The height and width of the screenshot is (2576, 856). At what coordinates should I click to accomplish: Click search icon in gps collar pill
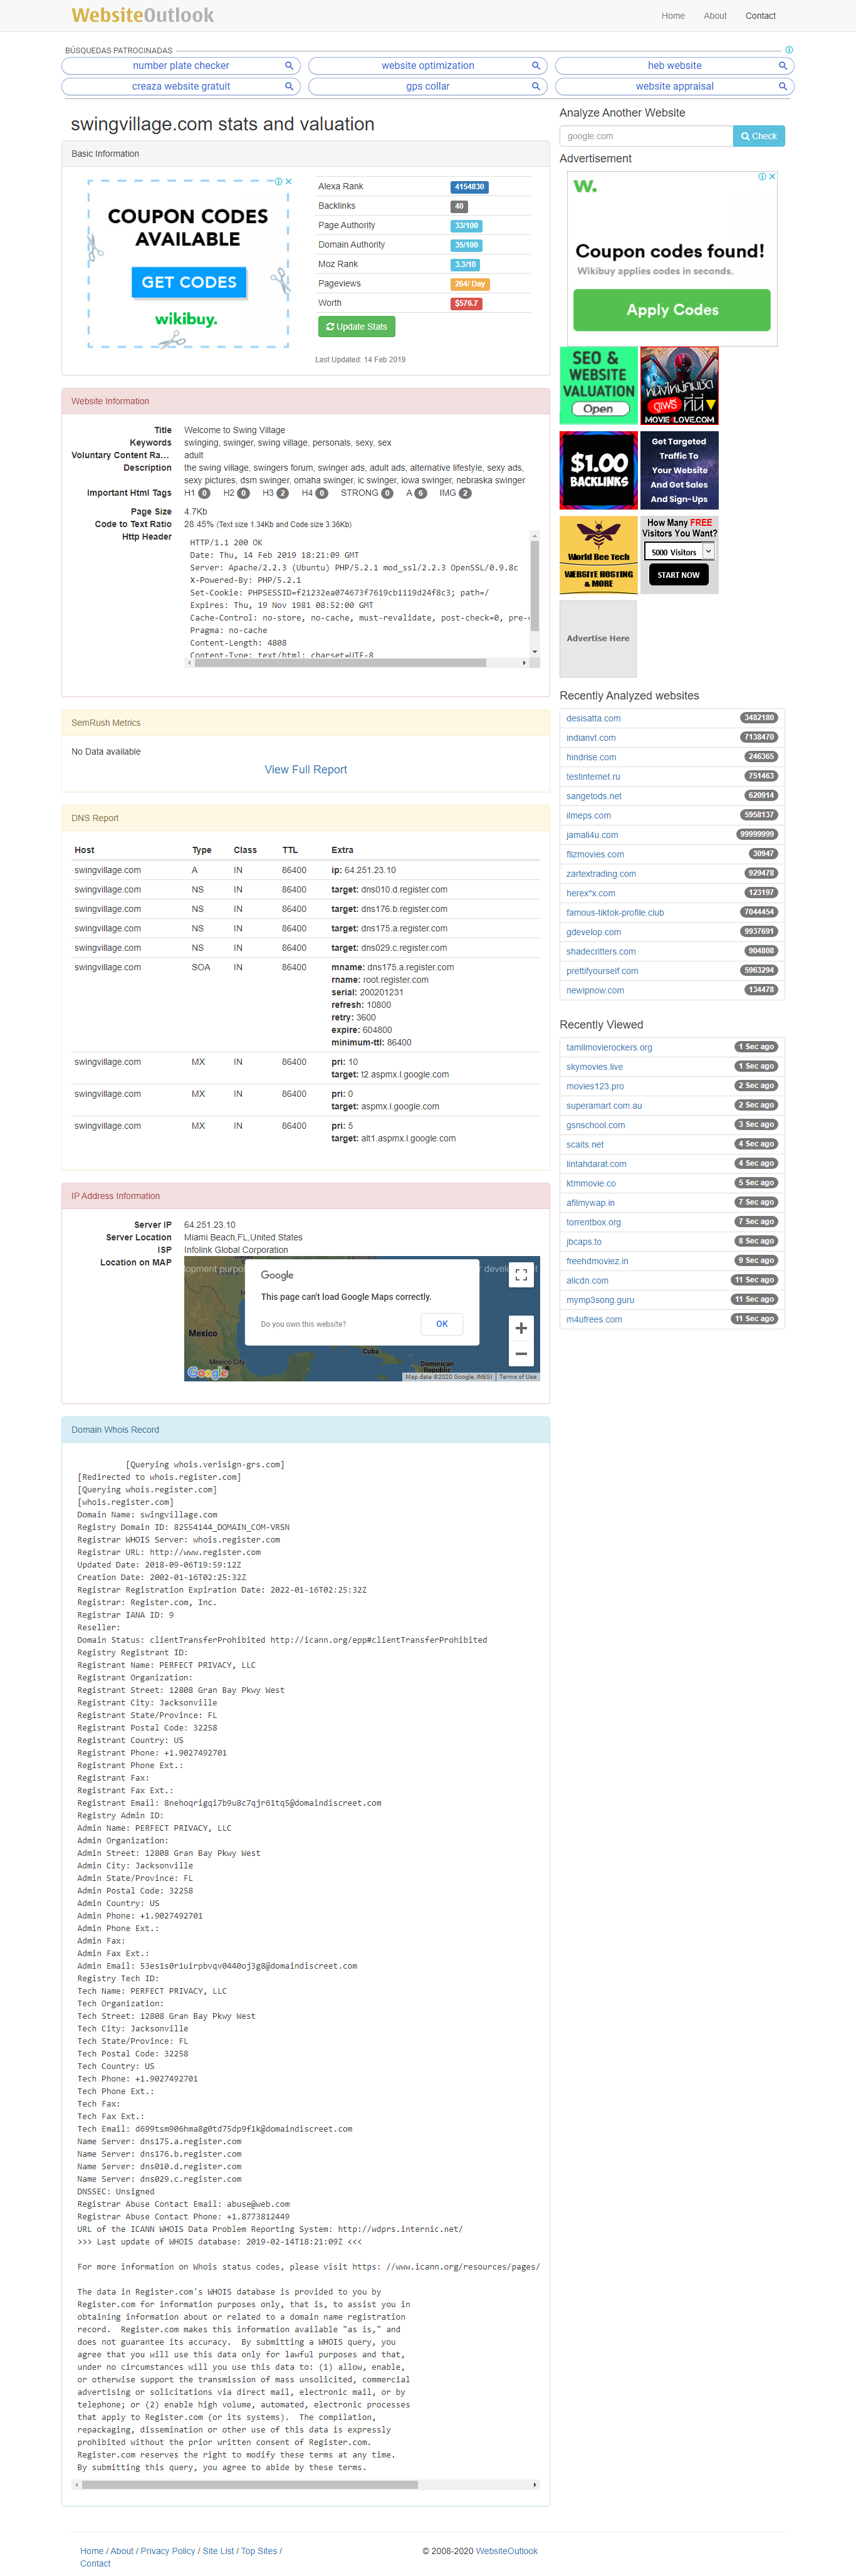coord(536,87)
